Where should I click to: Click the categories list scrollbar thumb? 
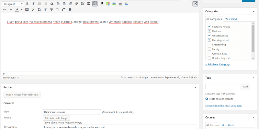[253, 38]
